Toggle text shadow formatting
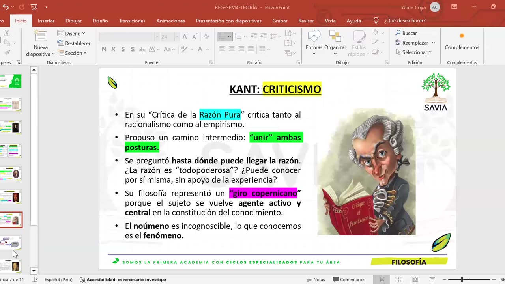 [x=133, y=49]
